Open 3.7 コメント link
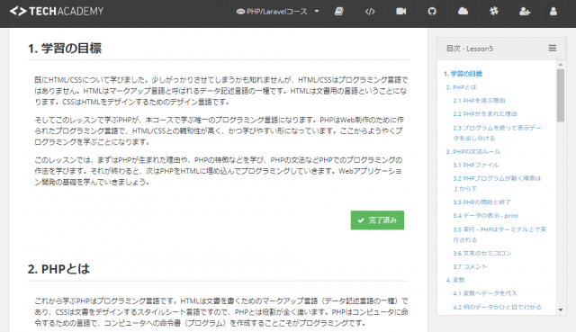Screen dimensions: 576x332 tap(470, 266)
